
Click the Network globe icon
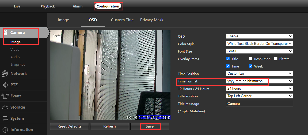click(x=5, y=74)
